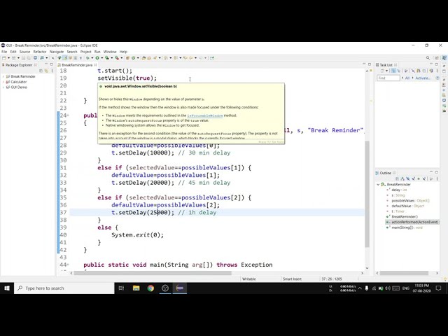The width and height of the screenshot is (448, 336).
Task: Click the Task List New Task icon
Action: pos(382,71)
